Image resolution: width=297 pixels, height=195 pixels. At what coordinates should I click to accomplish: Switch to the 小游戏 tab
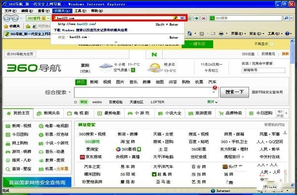click(x=139, y=113)
